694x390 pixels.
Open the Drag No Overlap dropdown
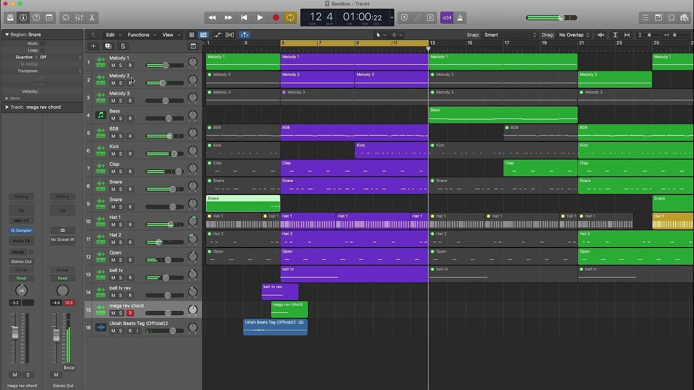(574, 35)
